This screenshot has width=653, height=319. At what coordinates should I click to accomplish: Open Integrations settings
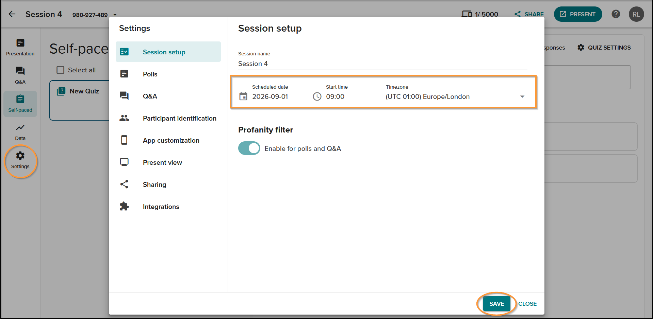tap(168, 207)
